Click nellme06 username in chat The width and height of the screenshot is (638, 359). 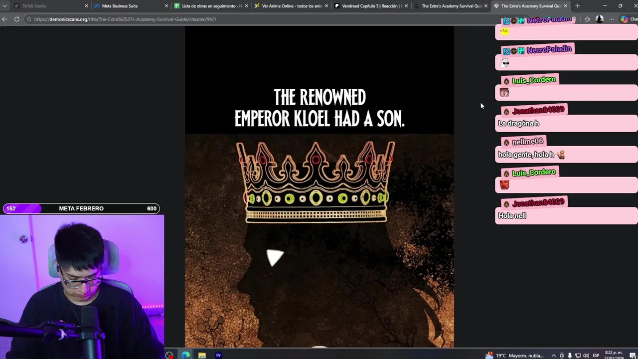(x=527, y=142)
